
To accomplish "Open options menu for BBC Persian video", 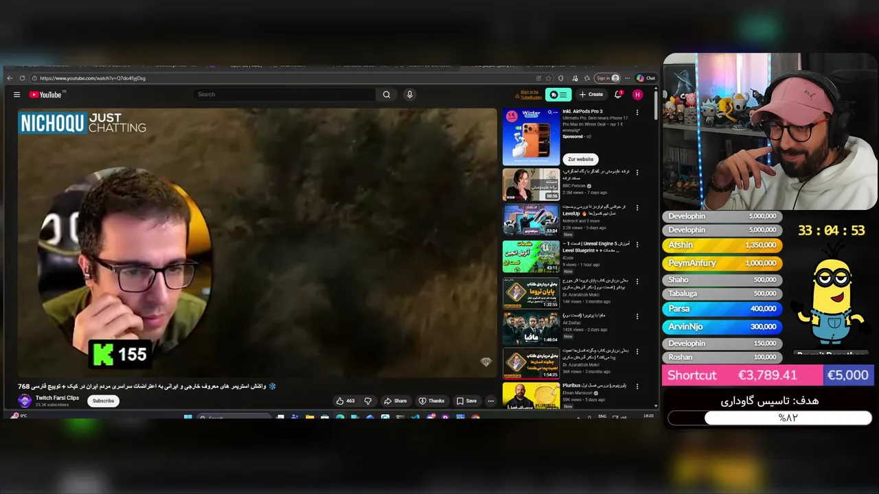I will (637, 172).
